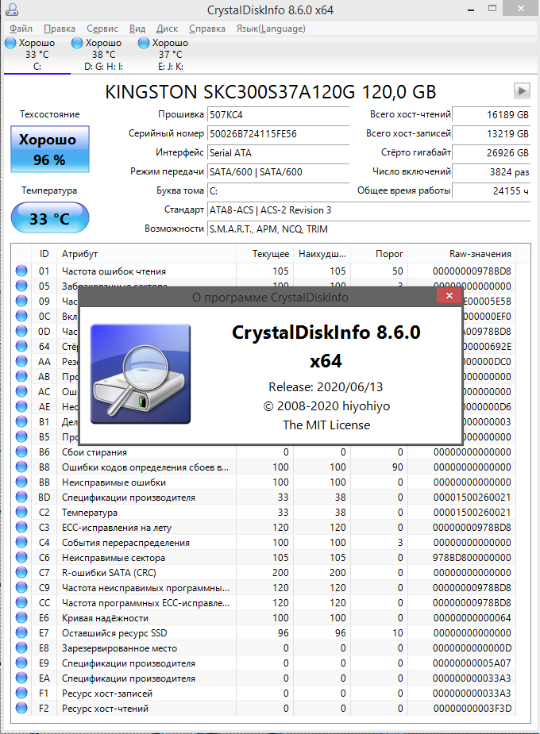
Task: Click the Прошивка field 507KC4
Action: (x=278, y=115)
